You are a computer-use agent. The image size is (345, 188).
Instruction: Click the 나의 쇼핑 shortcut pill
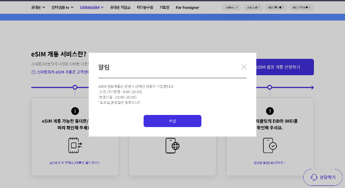[253, 7]
